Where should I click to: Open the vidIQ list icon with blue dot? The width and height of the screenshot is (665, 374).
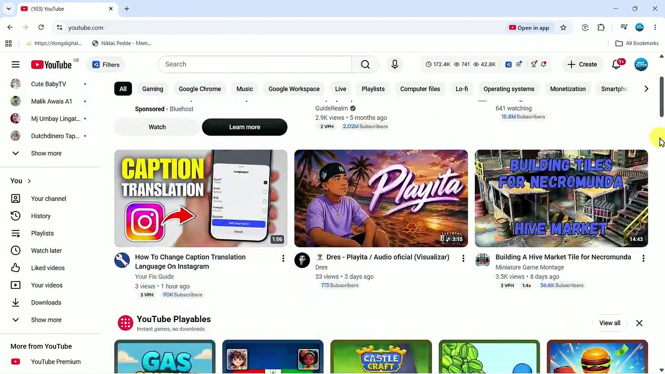(518, 64)
